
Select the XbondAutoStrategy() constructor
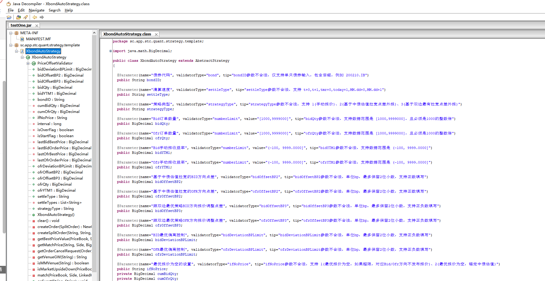[56, 215]
